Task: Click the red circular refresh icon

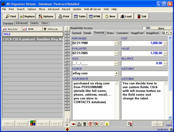Action: [x=90, y=124]
